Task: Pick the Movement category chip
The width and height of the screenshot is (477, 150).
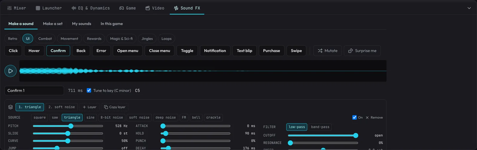Action: pyautogui.click(x=69, y=39)
